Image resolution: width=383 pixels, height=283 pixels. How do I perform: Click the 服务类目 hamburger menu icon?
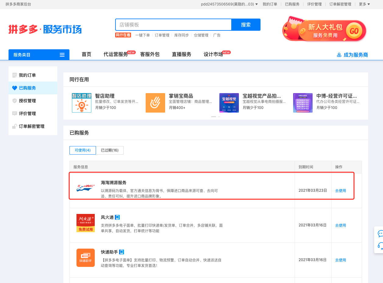pyautogui.click(x=62, y=55)
